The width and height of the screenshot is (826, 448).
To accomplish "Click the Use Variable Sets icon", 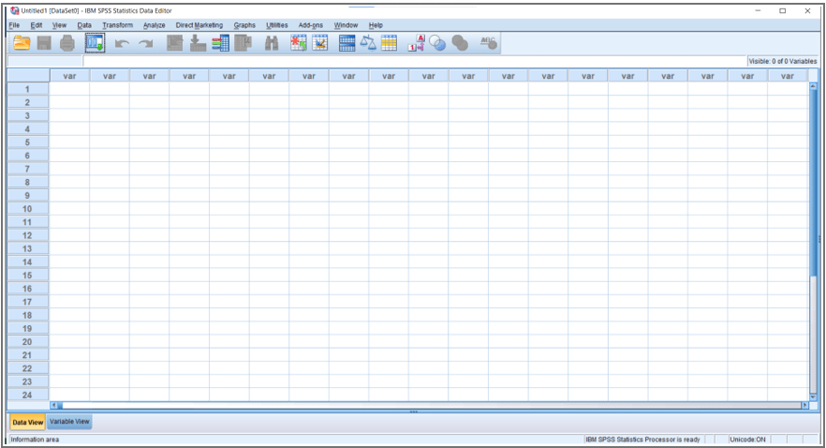I will [x=437, y=43].
